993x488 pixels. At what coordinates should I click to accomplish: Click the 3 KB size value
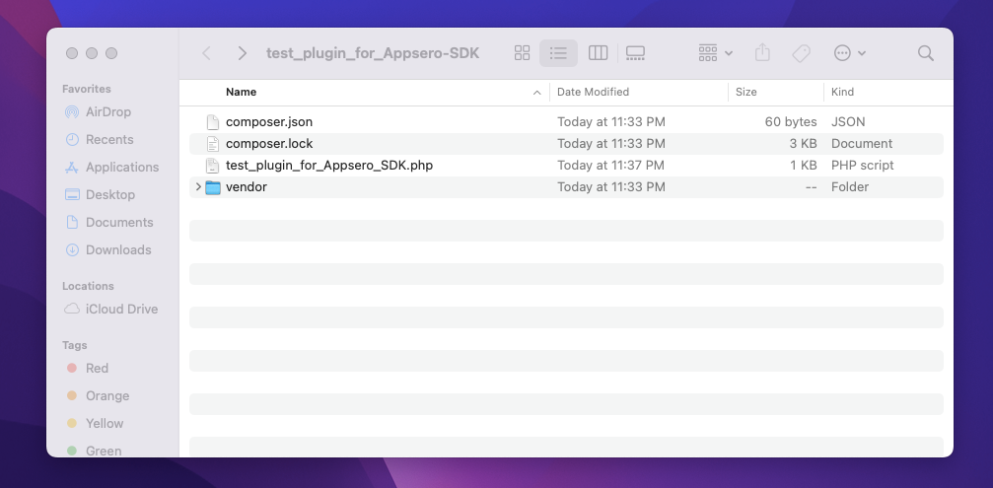(x=803, y=144)
